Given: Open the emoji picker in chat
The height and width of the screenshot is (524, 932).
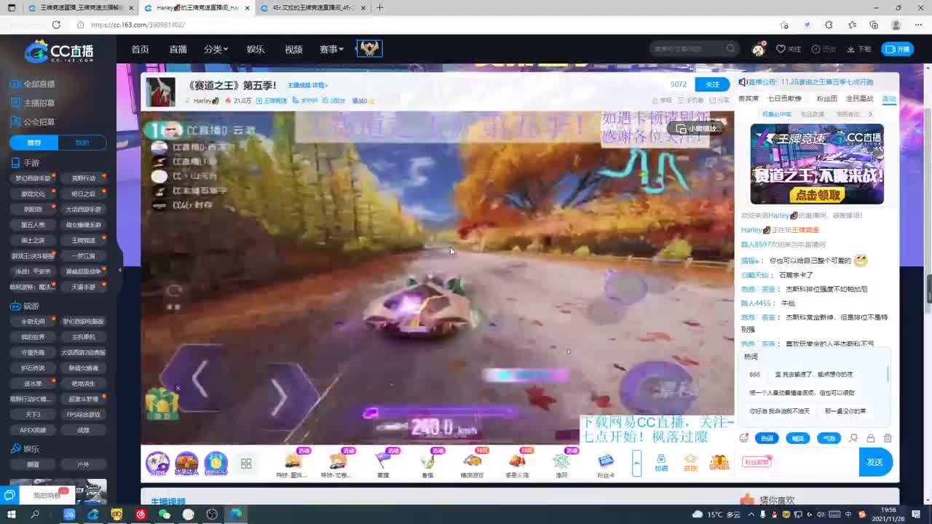Looking at the screenshot, I should (744, 437).
